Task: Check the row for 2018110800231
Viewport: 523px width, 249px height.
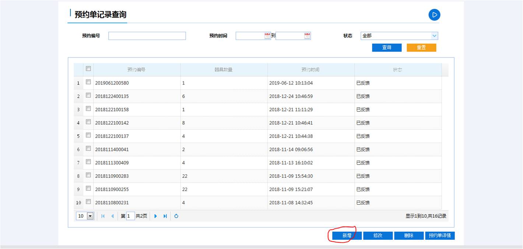Action: [88, 201]
